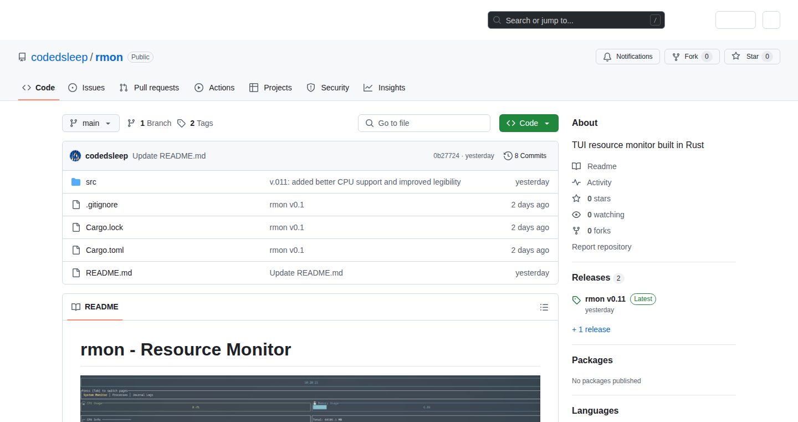798x422 pixels.
Task: Select the README tab in file viewer
Action: [95, 307]
